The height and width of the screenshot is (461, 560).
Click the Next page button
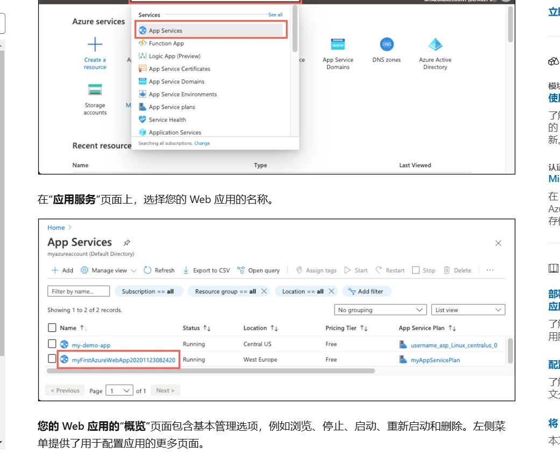[x=165, y=390]
